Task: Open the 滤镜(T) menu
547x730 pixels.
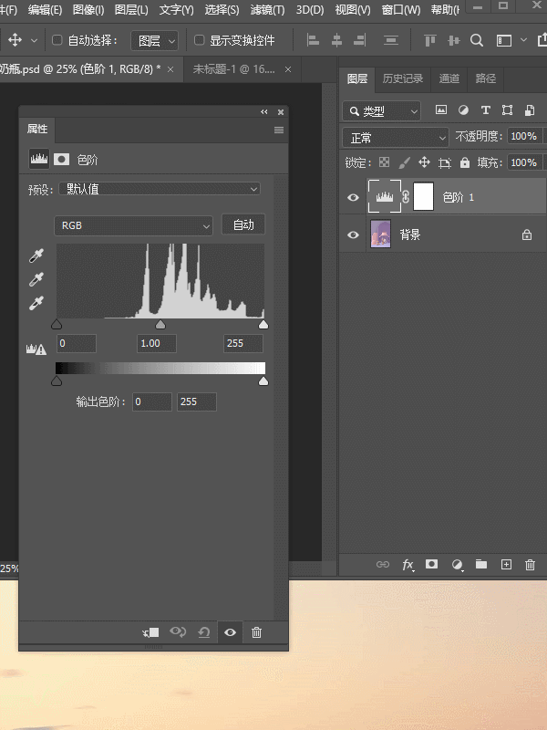Action: pyautogui.click(x=267, y=10)
